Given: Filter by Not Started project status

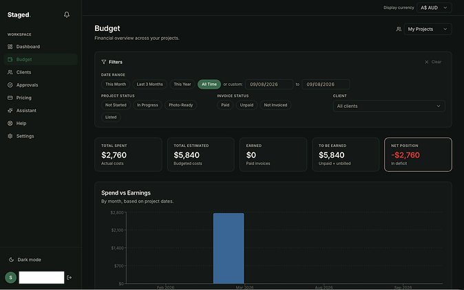Looking at the screenshot, I should (116, 105).
